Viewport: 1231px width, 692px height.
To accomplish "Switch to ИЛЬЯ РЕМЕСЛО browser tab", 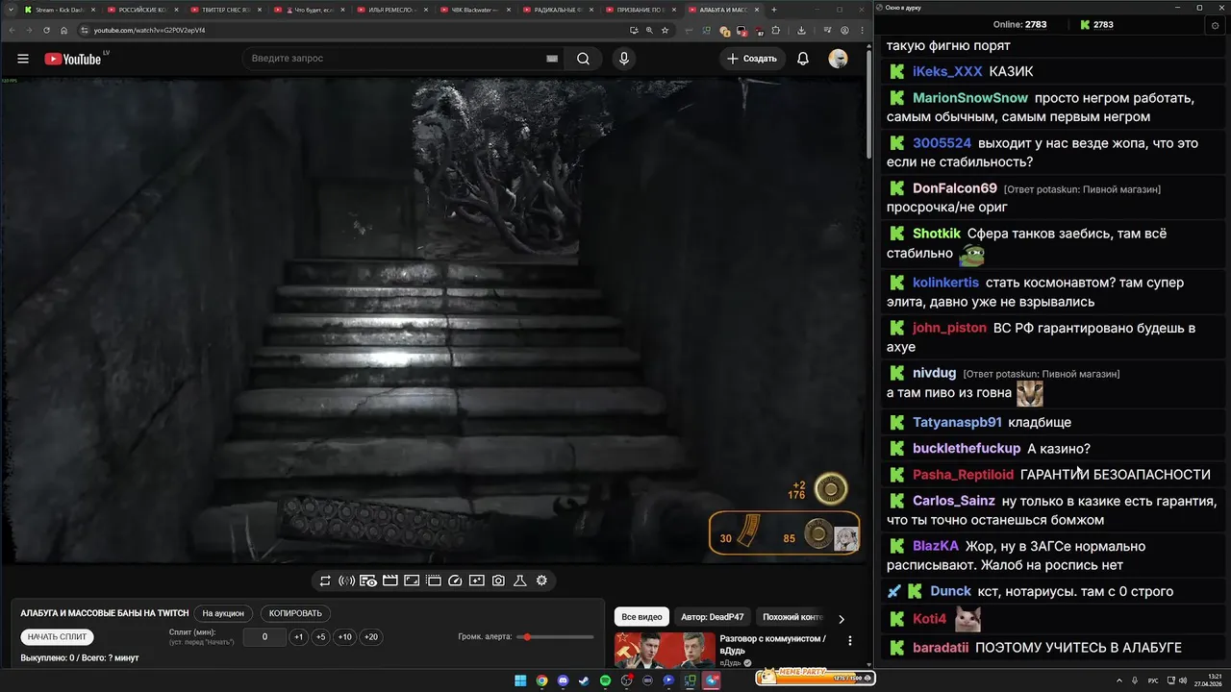I will point(390,10).
